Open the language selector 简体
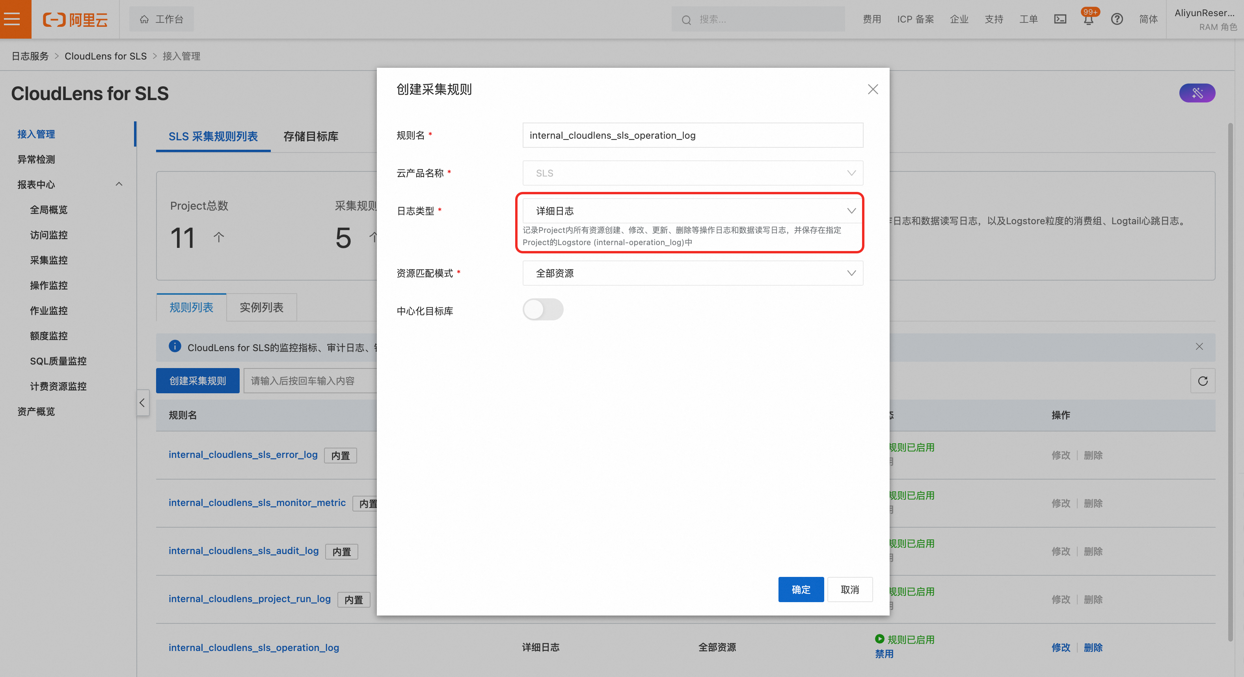The height and width of the screenshot is (677, 1244). pyautogui.click(x=1148, y=19)
